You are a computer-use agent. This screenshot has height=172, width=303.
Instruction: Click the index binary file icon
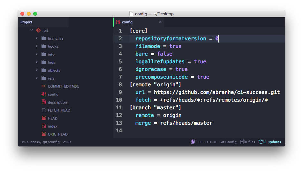tap(44, 126)
